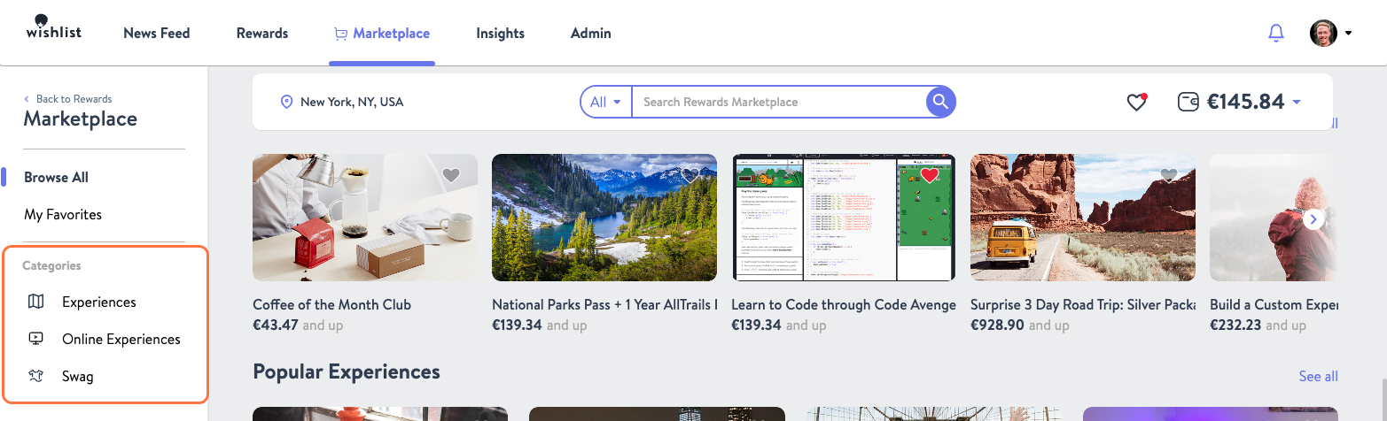Open the user profile avatar menu
Viewport: 1387px width, 421px height.
pos(1331,34)
